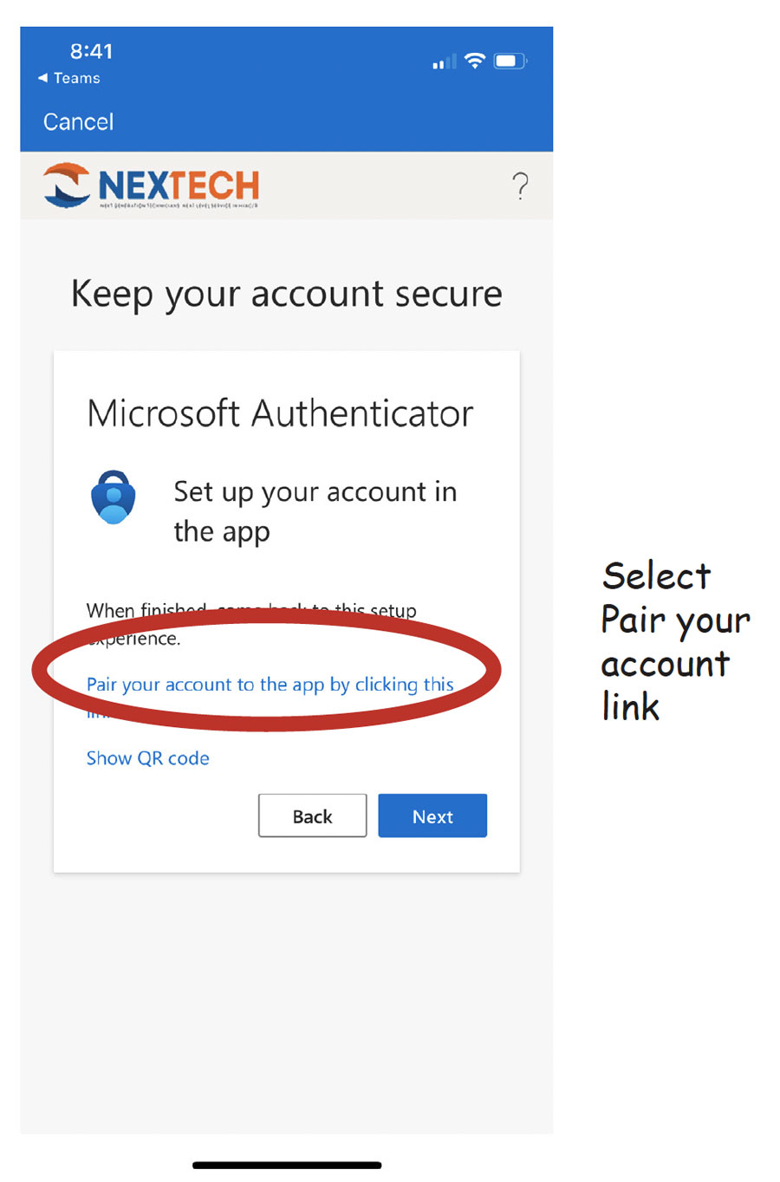Tap the 8:41 clock in status bar
The width and height of the screenshot is (780, 1182).
tap(91, 51)
